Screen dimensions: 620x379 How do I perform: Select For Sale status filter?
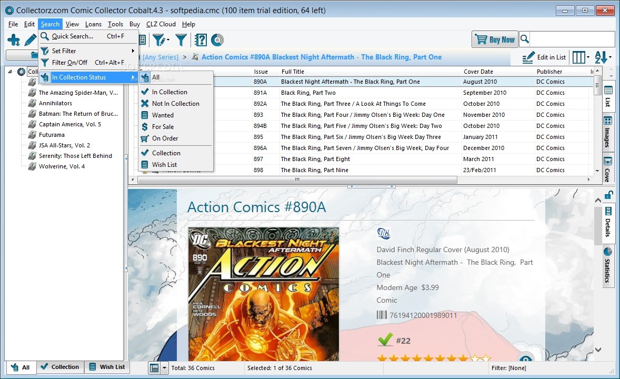click(176, 127)
